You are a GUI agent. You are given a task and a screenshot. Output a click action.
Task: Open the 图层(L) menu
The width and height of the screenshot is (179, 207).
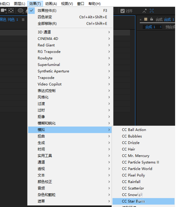(19, 4)
